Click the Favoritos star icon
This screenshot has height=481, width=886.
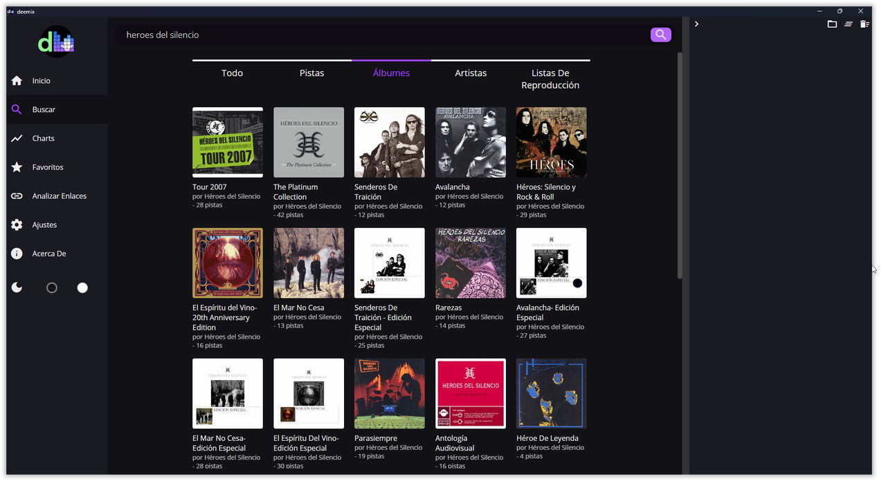point(17,167)
